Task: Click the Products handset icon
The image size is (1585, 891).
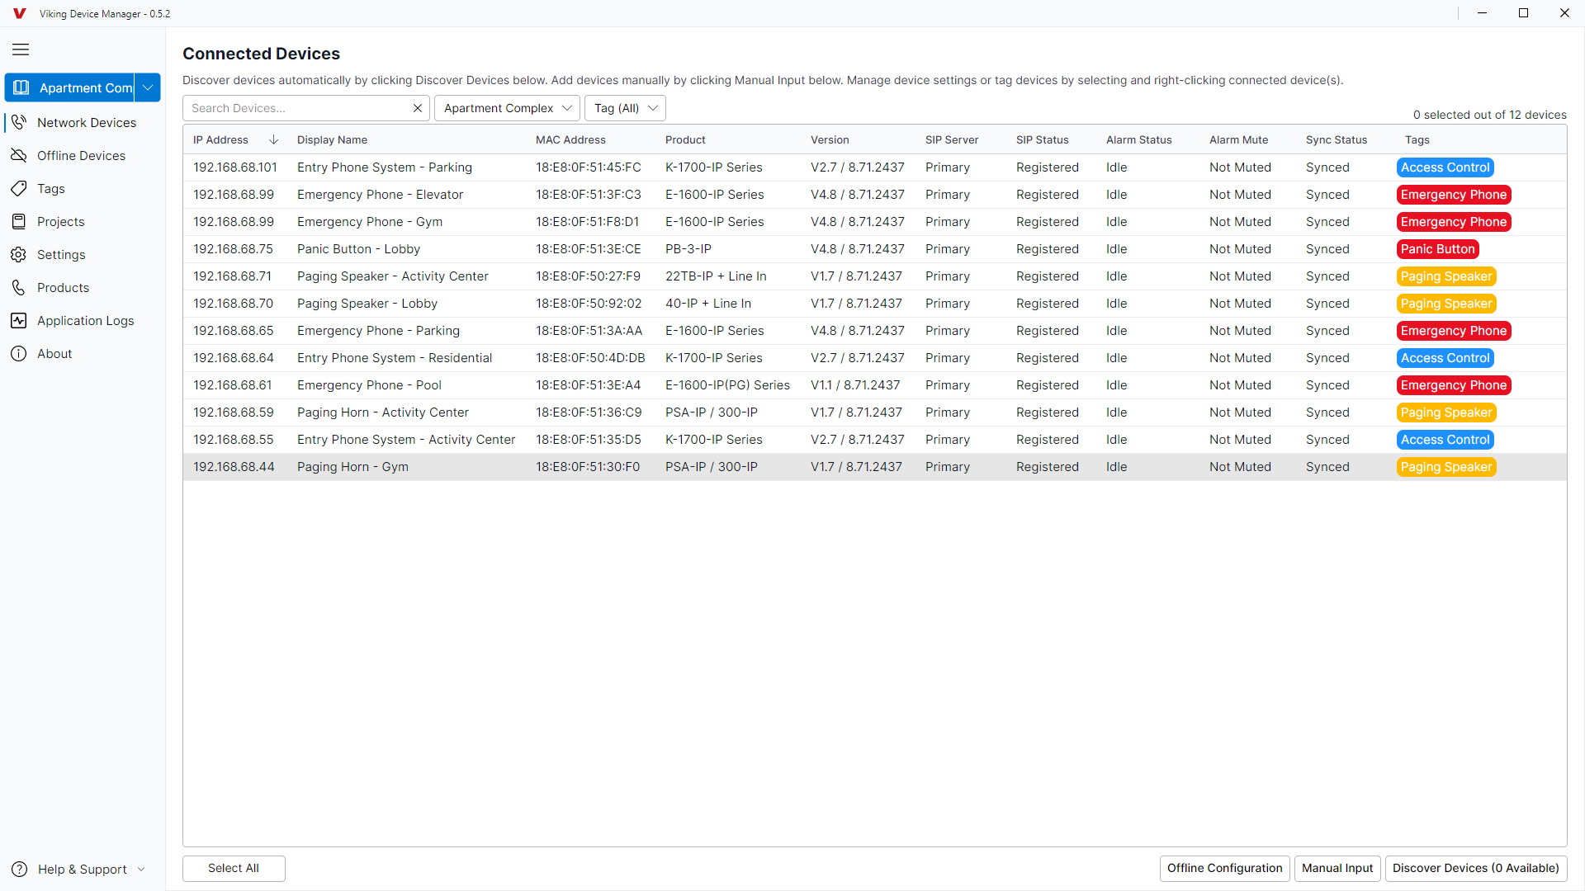Action: [19, 287]
